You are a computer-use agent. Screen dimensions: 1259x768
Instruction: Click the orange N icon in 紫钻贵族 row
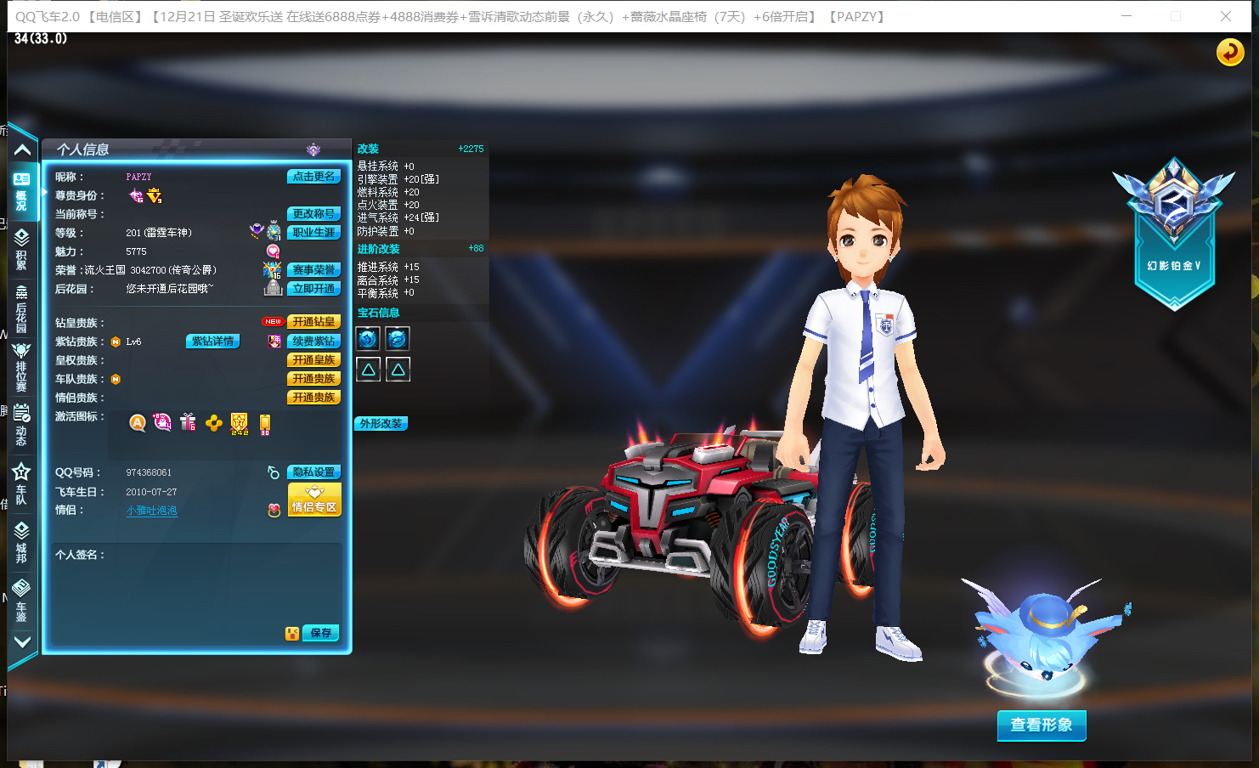point(116,342)
